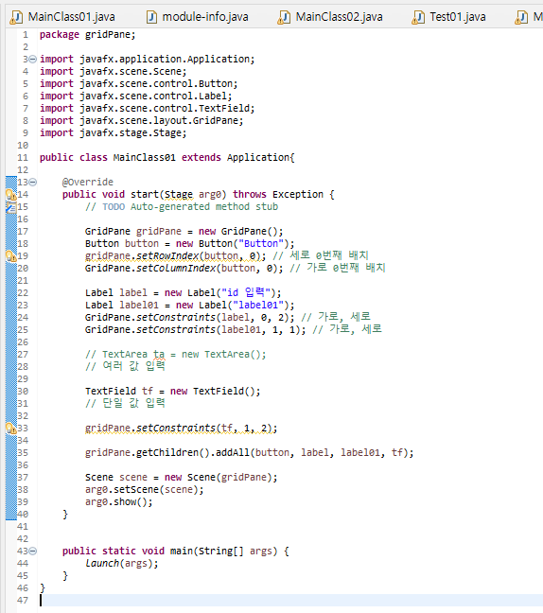Click the '@Override' annotation

coord(88,183)
